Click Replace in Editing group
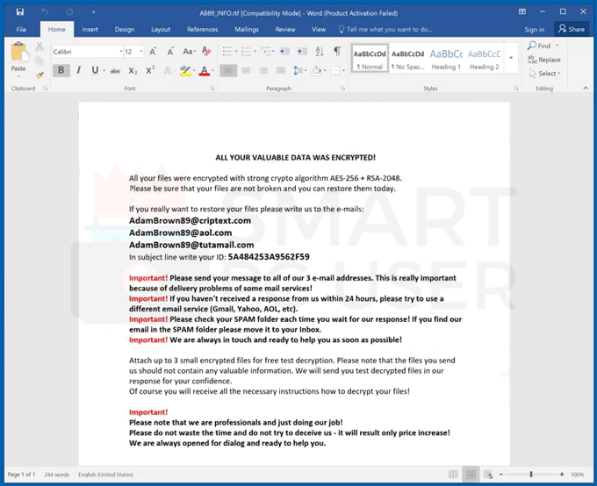Image resolution: width=597 pixels, height=486 pixels. [x=543, y=60]
